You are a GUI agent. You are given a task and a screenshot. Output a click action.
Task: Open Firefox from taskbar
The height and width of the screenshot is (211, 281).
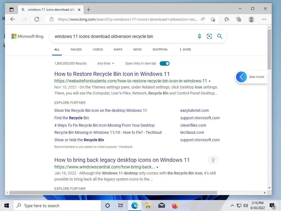tap(175, 206)
